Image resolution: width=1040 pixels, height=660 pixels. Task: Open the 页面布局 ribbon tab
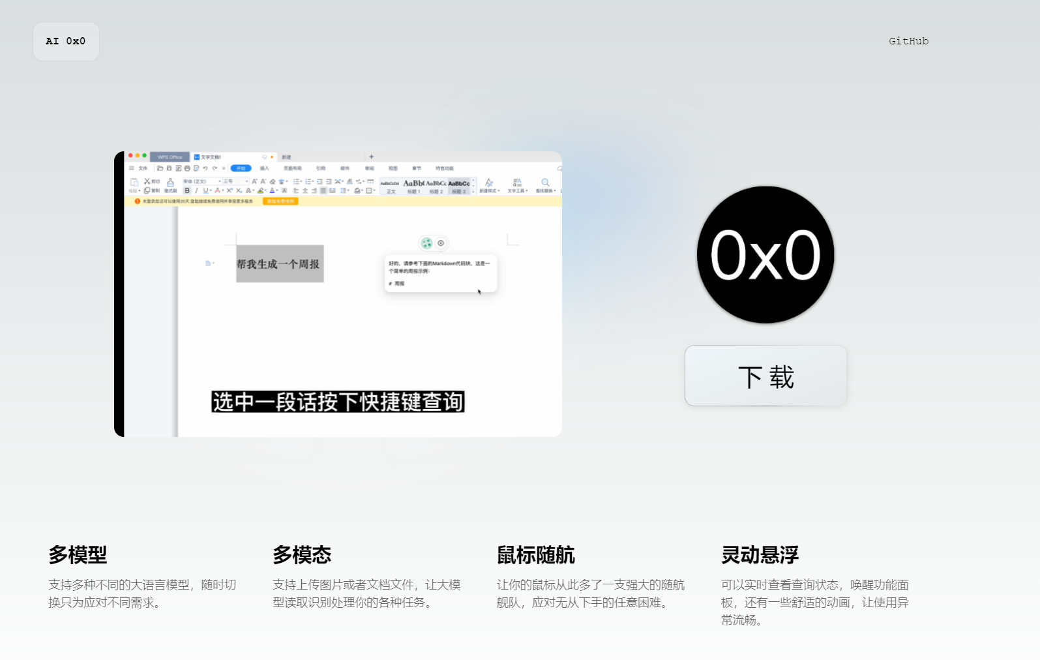point(292,168)
